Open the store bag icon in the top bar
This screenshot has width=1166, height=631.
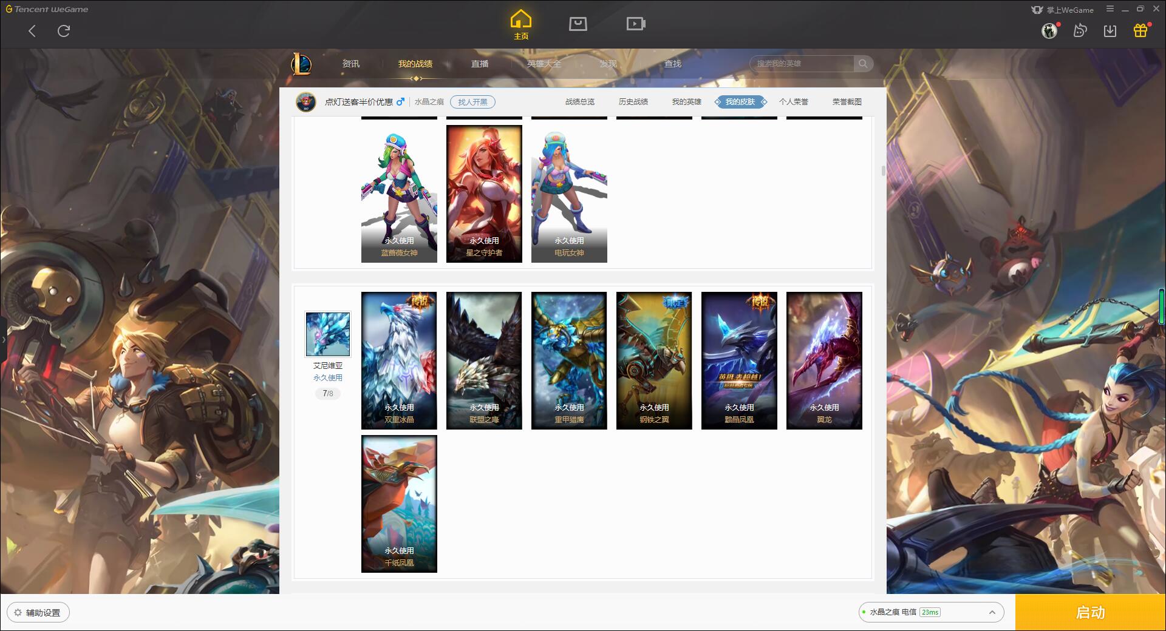tap(578, 24)
